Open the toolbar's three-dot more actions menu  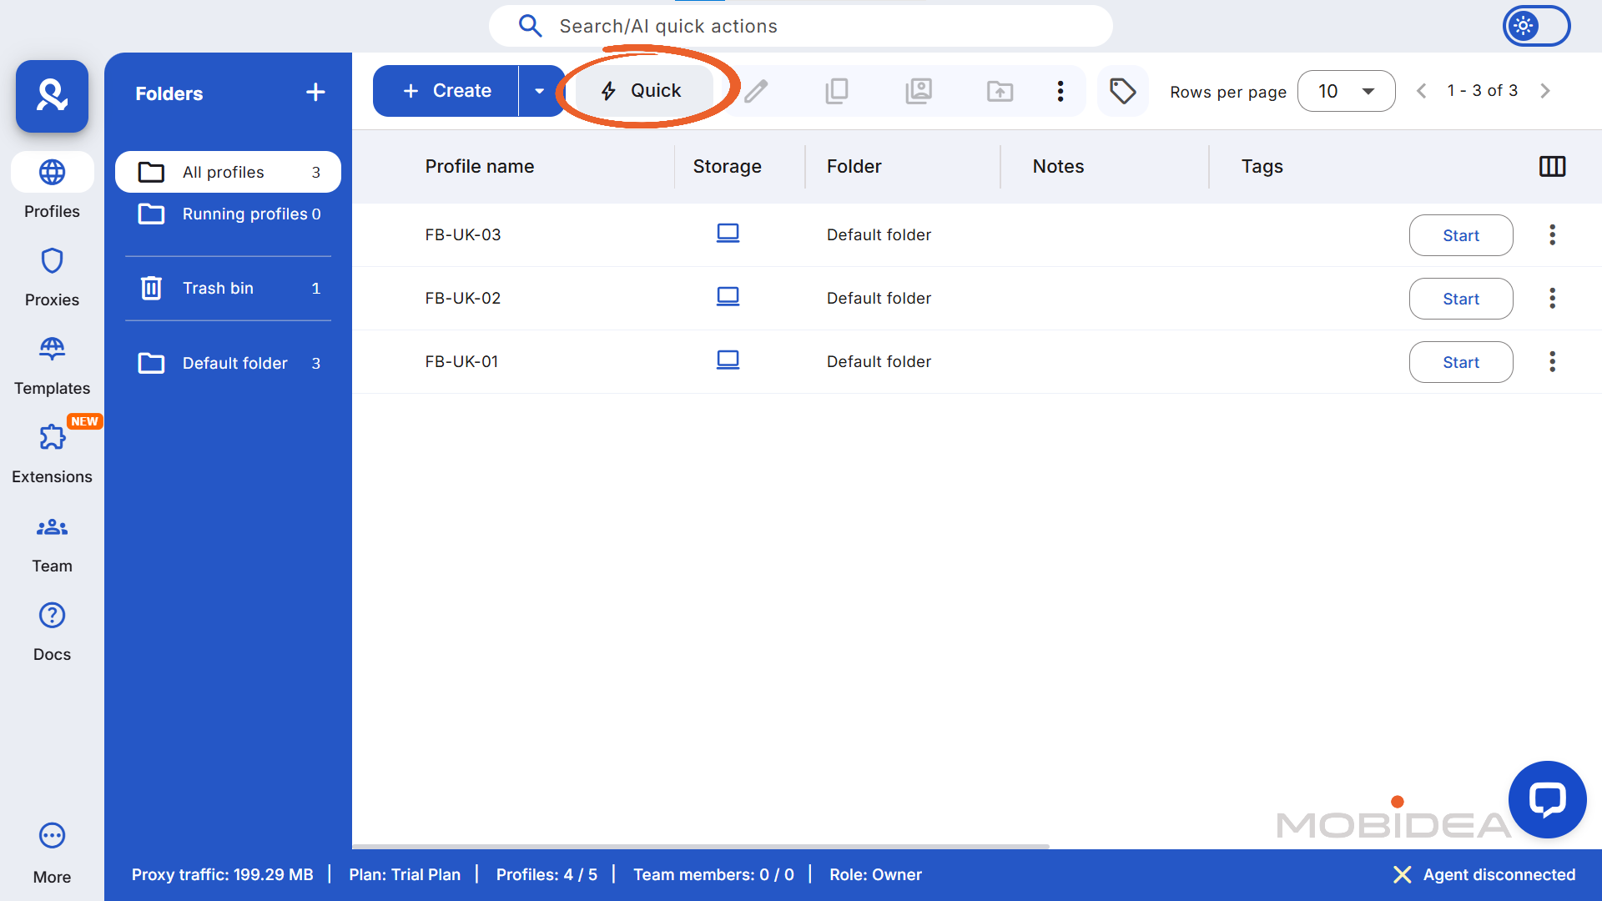[x=1060, y=91]
